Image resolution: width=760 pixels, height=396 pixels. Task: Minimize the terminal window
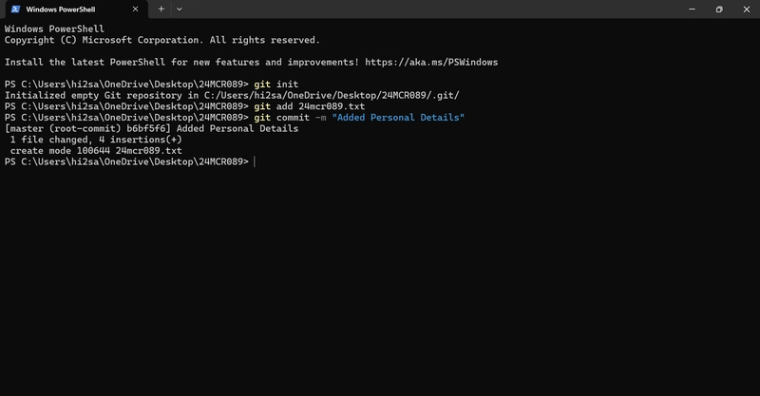click(x=693, y=9)
